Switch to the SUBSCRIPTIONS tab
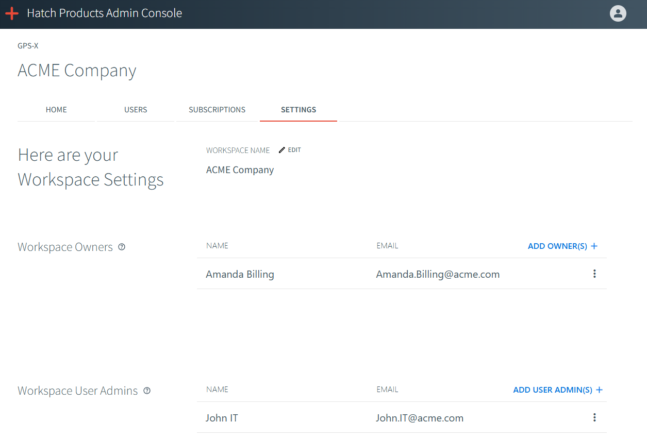The height and width of the screenshot is (439, 647). (217, 109)
